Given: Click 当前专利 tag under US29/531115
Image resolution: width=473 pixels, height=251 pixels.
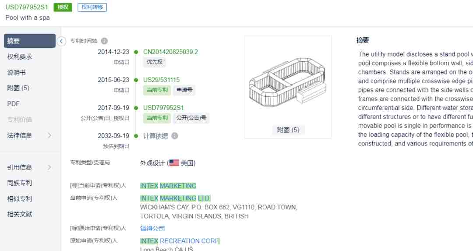Looking at the screenshot, I should (x=157, y=90).
